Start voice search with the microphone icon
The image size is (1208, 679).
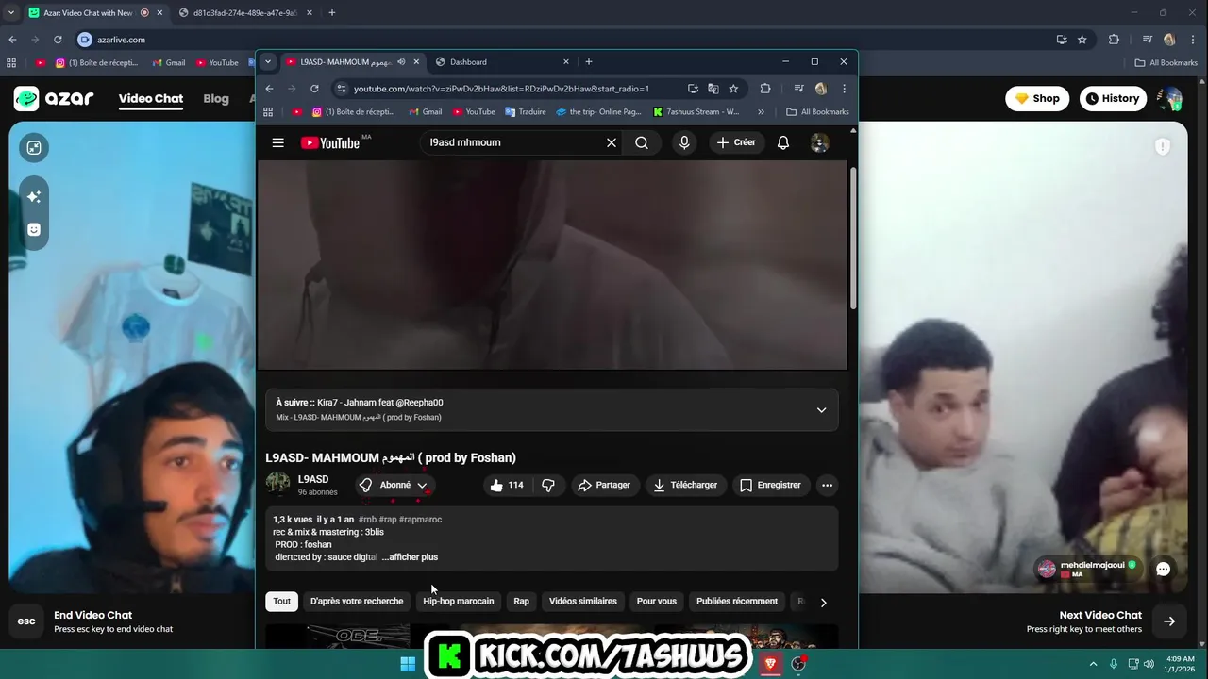[684, 142]
